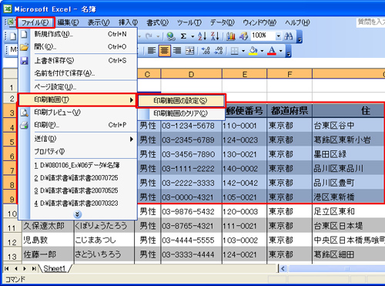Select the Sheet1 tab
Viewport: 385px width, 286px height.
(x=55, y=268)
